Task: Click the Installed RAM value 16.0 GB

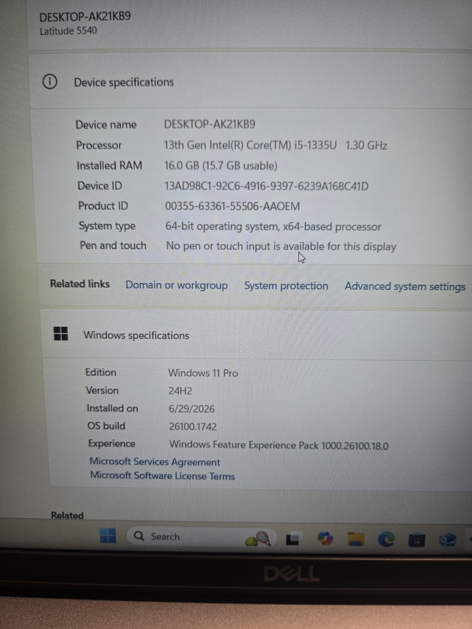Action: 221,166
